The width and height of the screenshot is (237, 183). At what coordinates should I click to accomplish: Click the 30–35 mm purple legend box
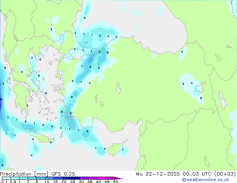pos(84,178)
